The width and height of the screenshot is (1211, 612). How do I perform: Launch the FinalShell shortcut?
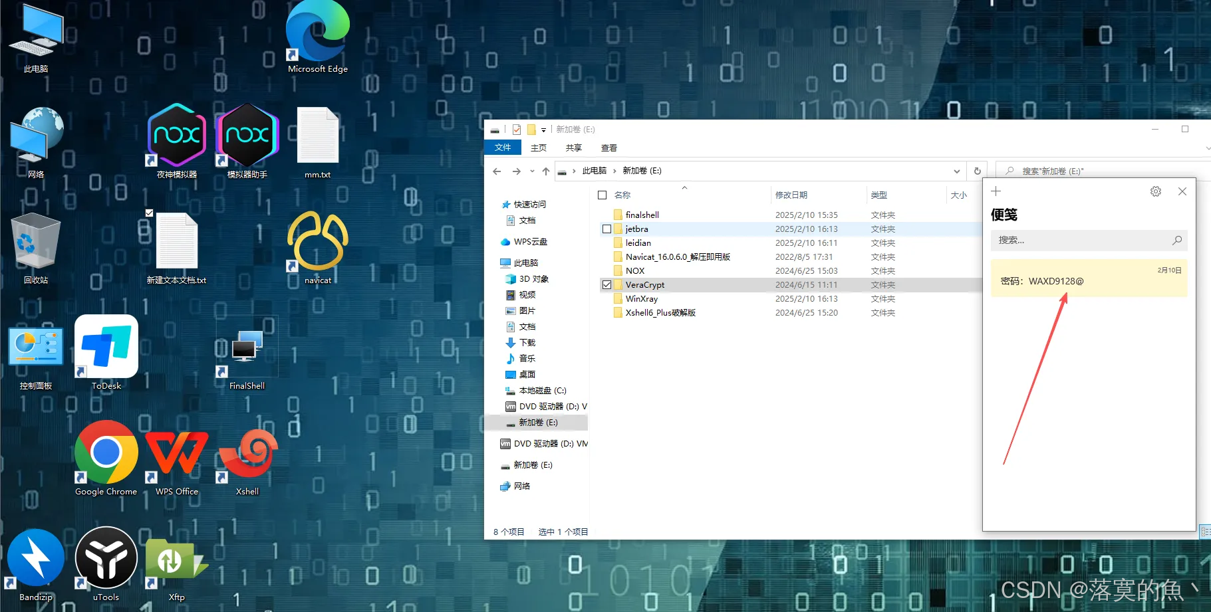pyautogui.click(x=247, y=357)
